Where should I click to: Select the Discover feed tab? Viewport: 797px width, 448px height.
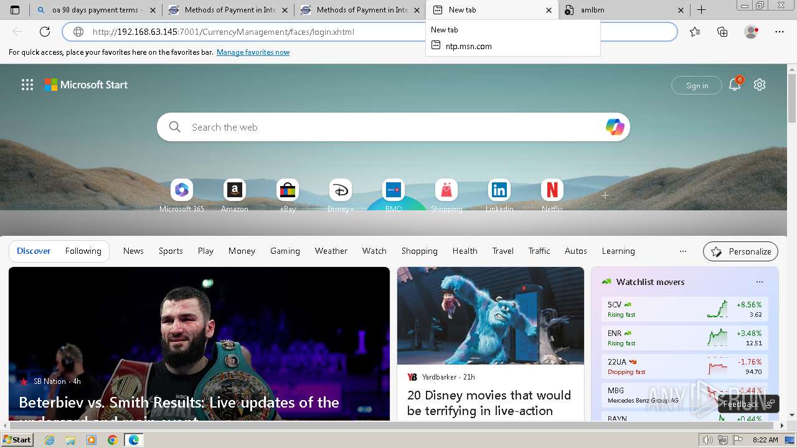coord(34,251)
